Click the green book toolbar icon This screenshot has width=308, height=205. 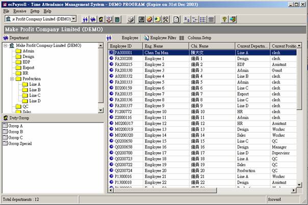click(x=117, y=19)
